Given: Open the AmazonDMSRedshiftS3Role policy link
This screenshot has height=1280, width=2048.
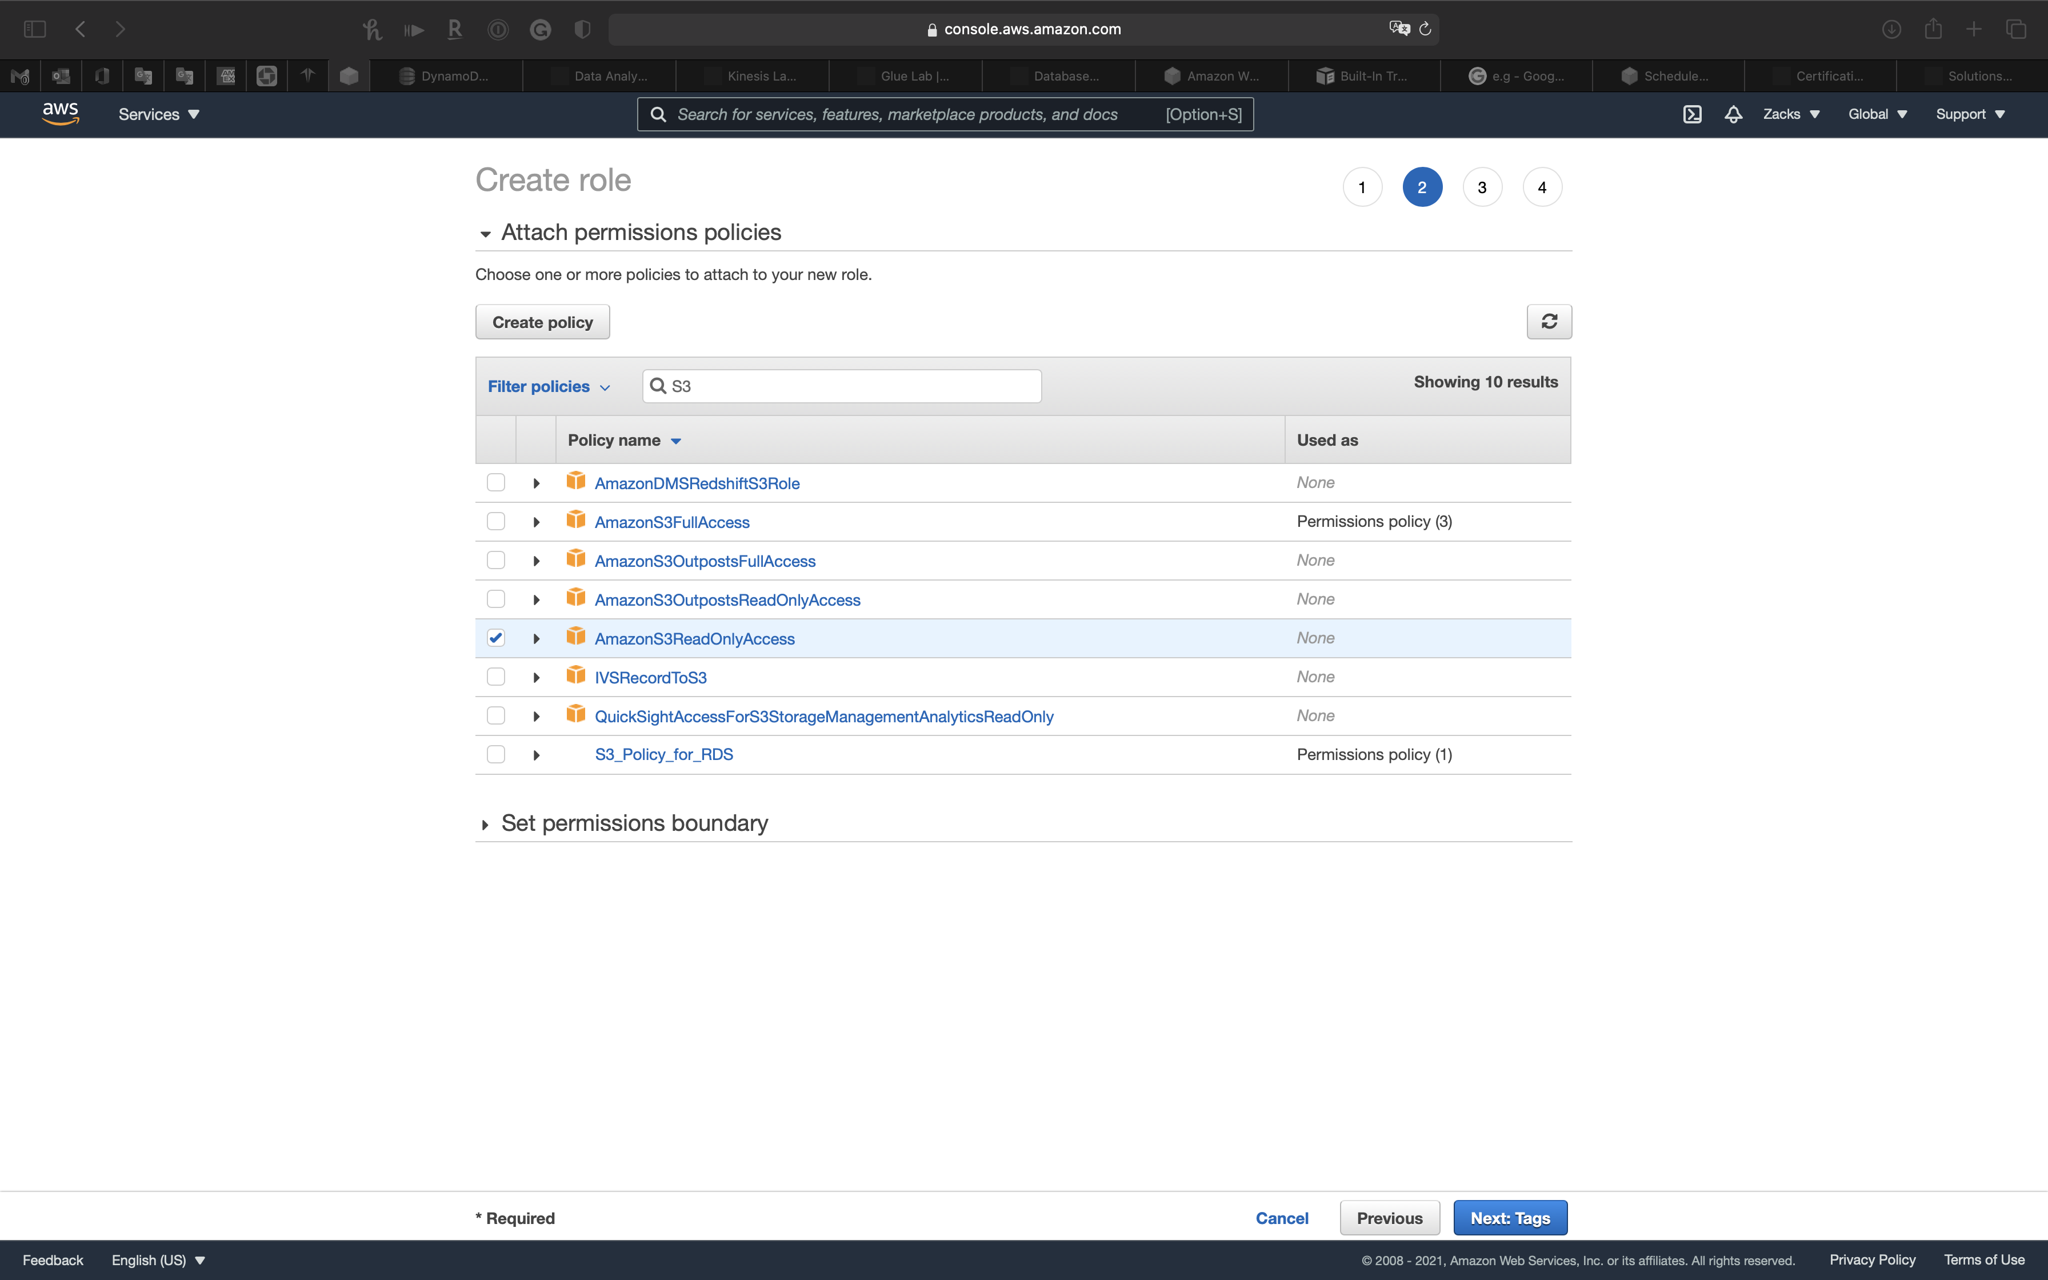Looking at the screenshot, I should 697,483.
